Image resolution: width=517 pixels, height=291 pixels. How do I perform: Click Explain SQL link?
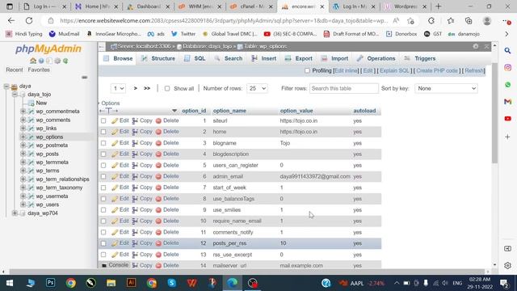click(x=394, y=70)
